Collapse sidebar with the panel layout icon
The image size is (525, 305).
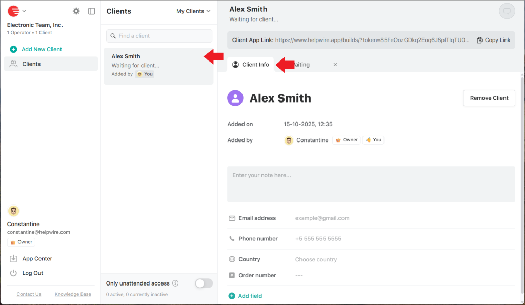pyautogui.click(x=91, y=11)
